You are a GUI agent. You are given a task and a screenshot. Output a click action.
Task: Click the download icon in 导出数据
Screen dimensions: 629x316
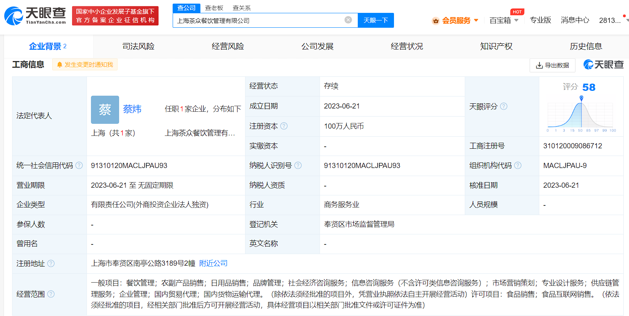tap(539, 65)
